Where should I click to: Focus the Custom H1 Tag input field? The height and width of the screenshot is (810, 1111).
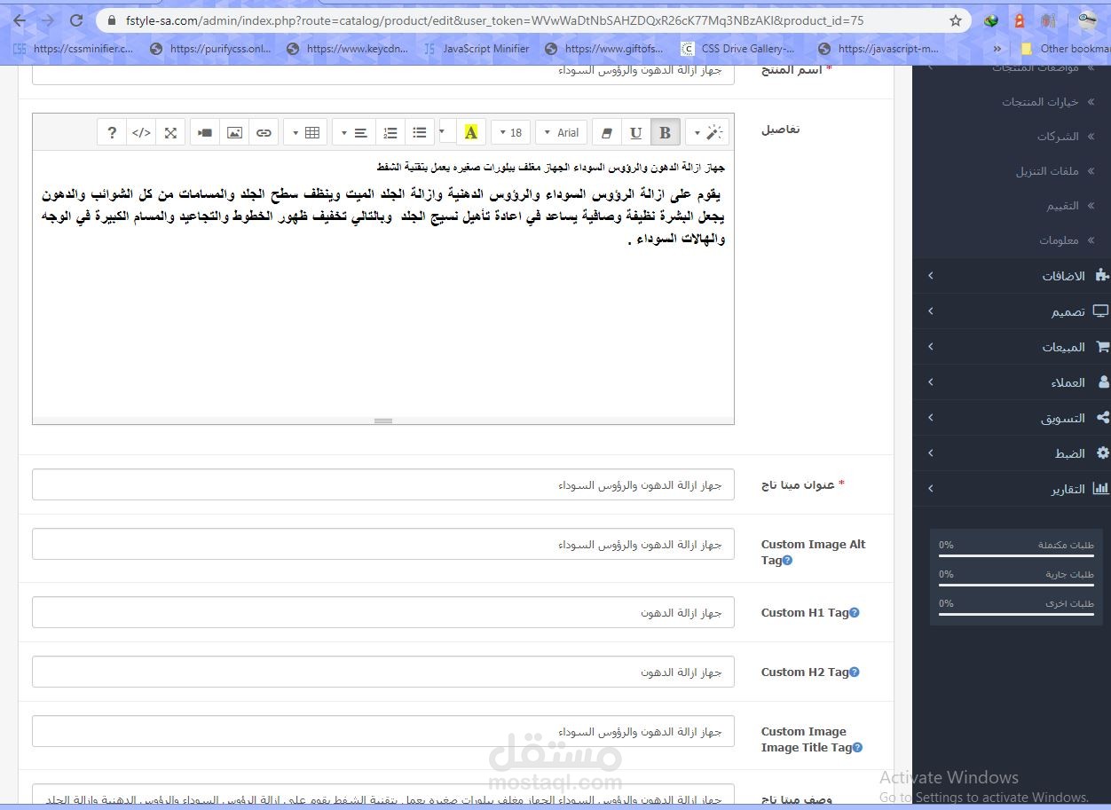383,612
